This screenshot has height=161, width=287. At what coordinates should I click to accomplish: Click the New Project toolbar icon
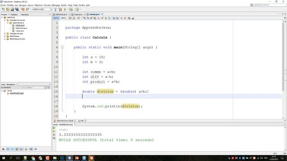point(8,9)
